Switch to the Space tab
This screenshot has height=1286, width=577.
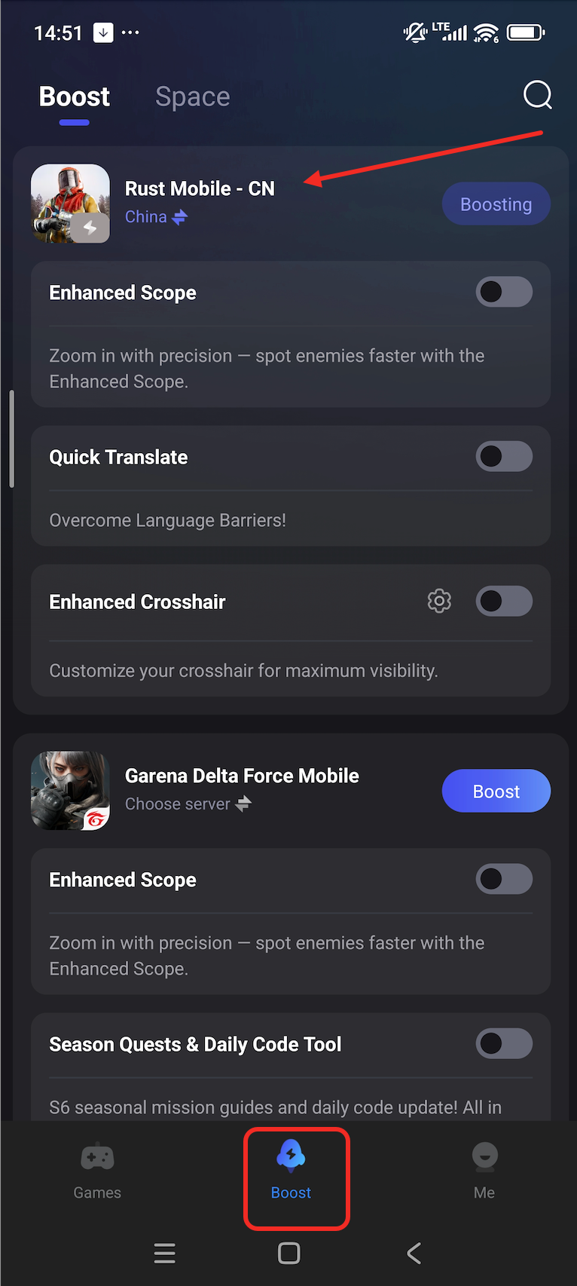pos(192,96)
